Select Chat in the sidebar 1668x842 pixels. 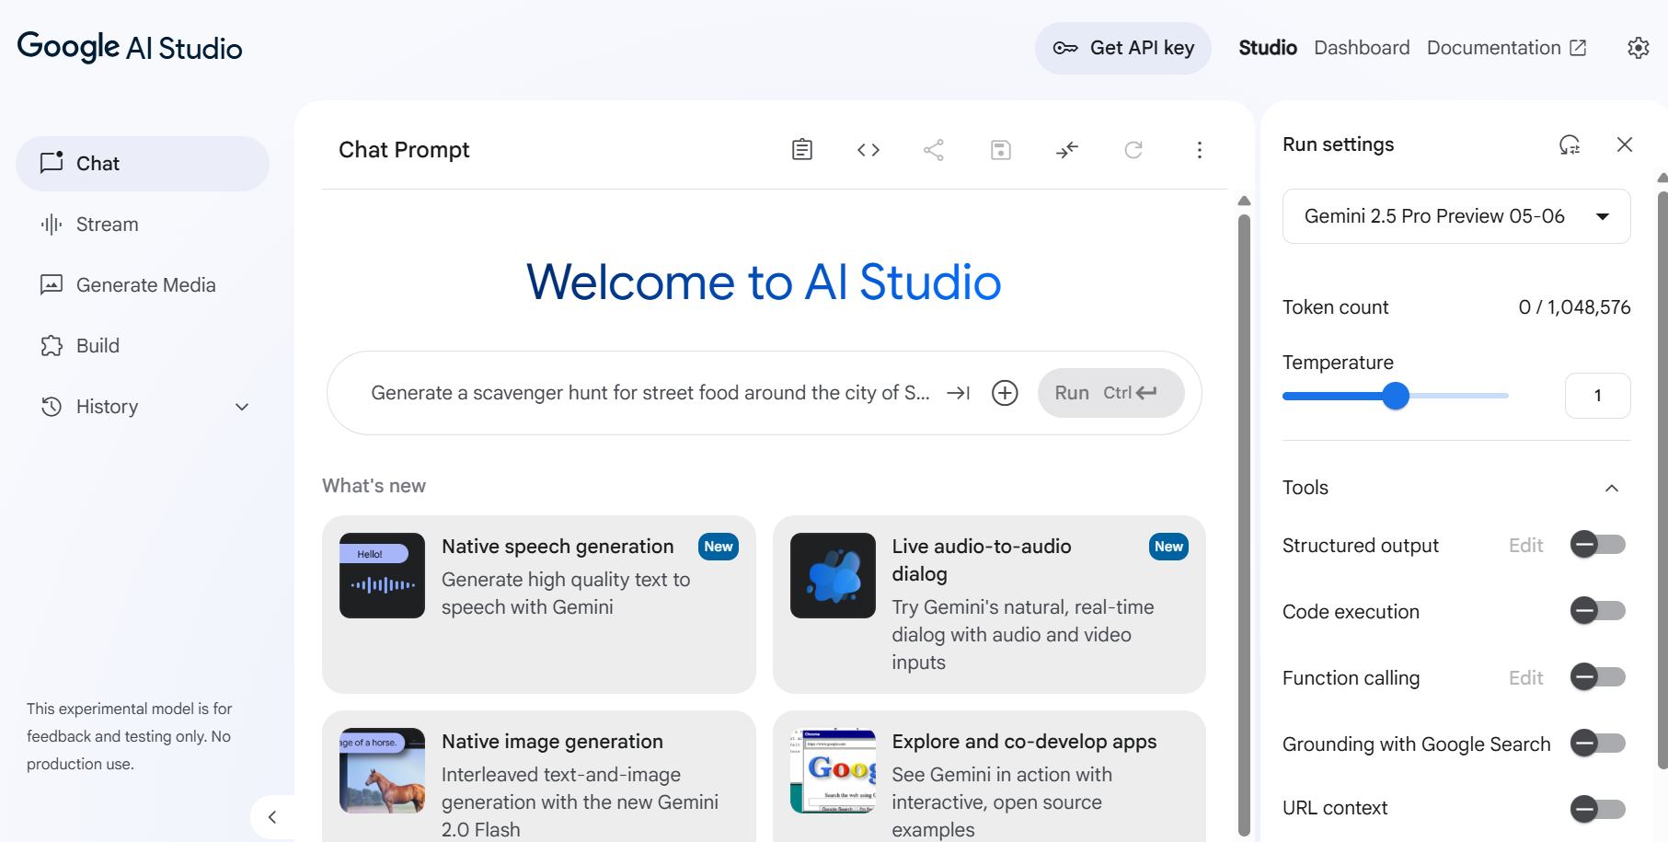click(143, 164)
